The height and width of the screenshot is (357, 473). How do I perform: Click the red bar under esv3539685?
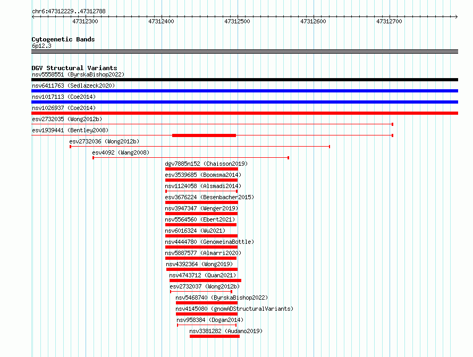[x=201, y=180]
